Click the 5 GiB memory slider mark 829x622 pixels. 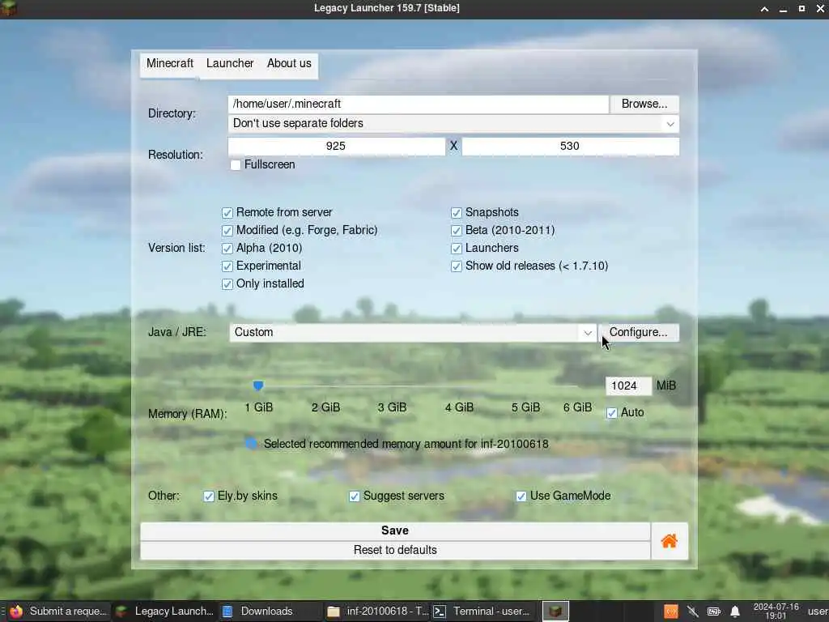[525, 408]
